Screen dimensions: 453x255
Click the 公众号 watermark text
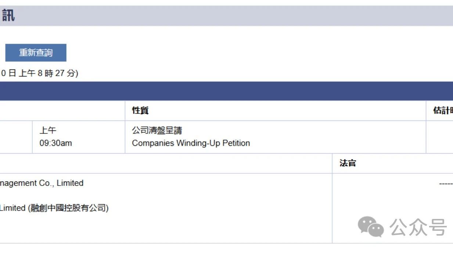click(418, 227)
